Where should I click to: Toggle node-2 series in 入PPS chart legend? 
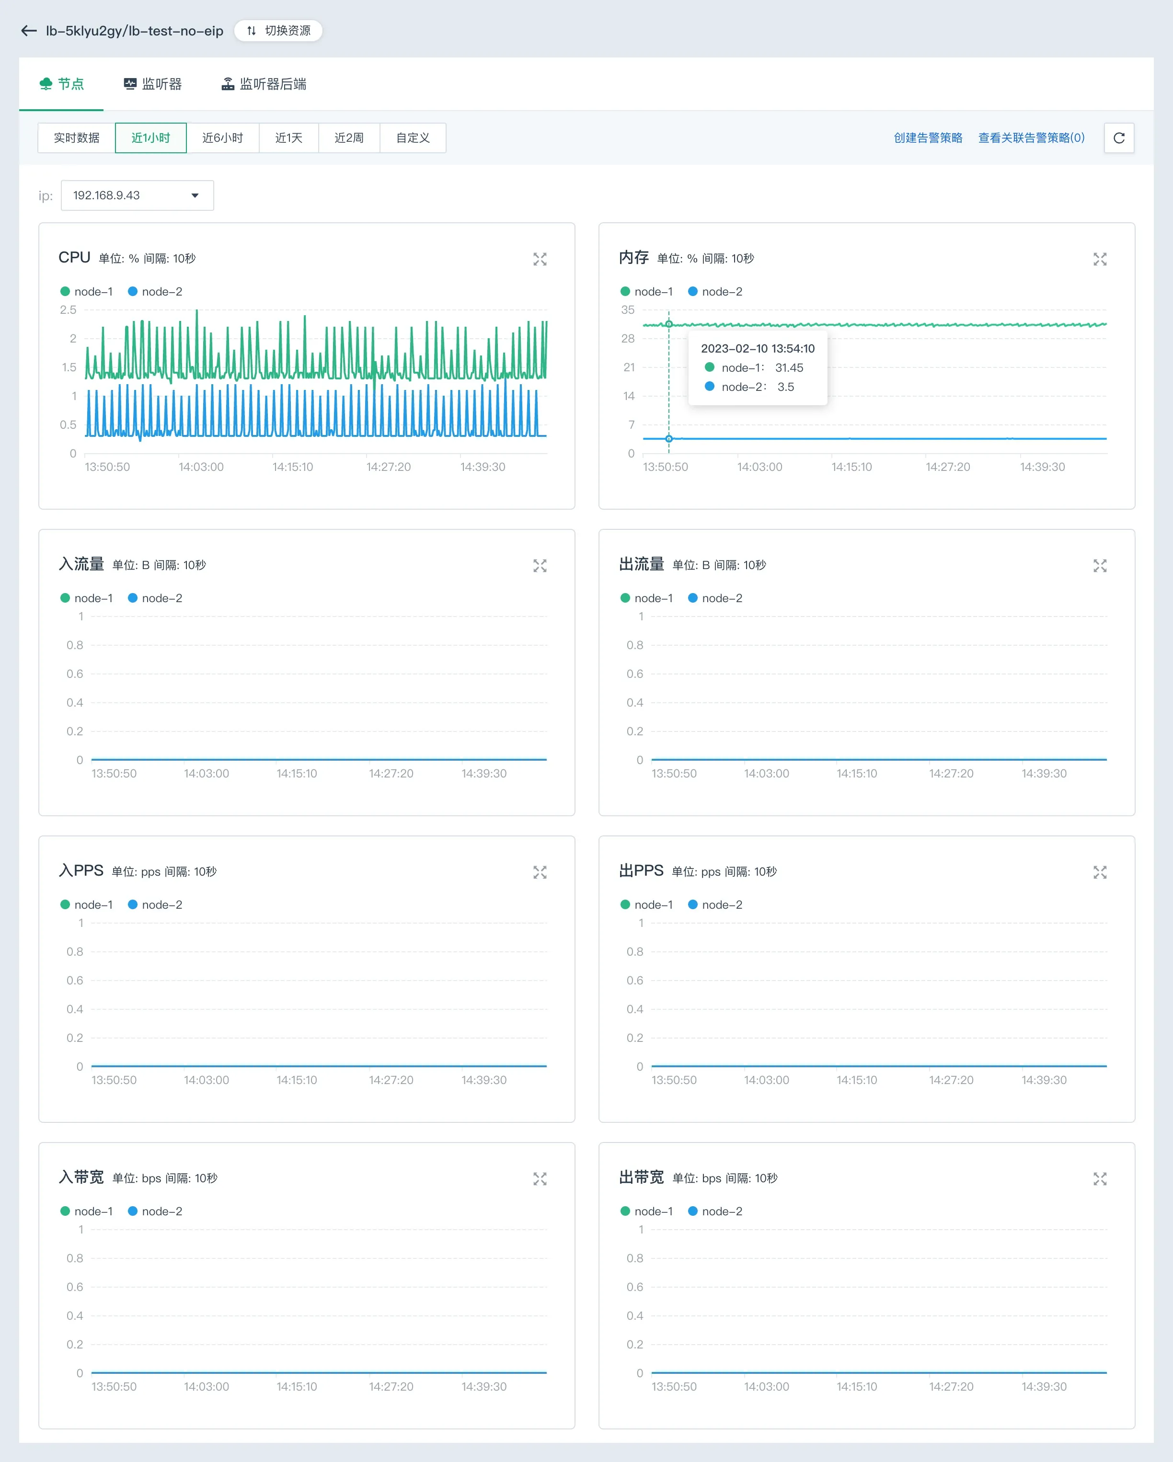pos(155,904)
